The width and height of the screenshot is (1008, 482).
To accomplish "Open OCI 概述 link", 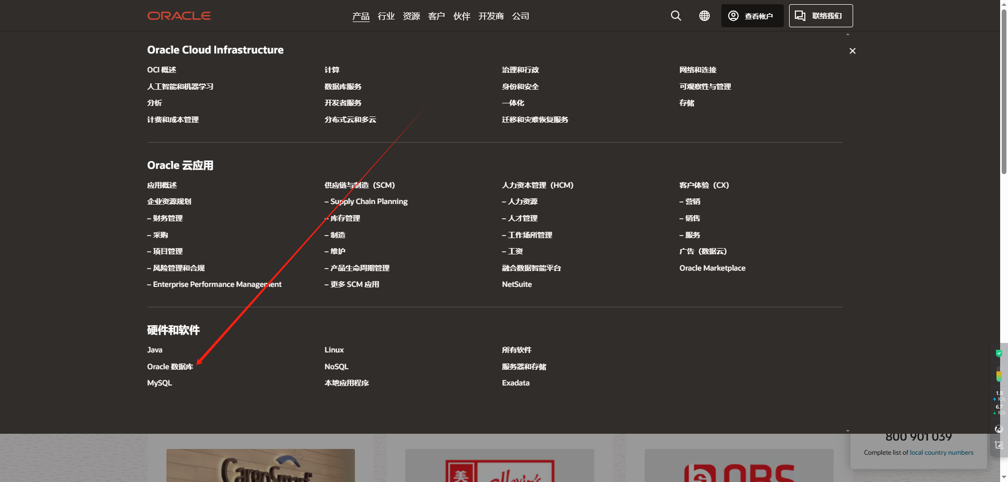I will coord(162,70).
